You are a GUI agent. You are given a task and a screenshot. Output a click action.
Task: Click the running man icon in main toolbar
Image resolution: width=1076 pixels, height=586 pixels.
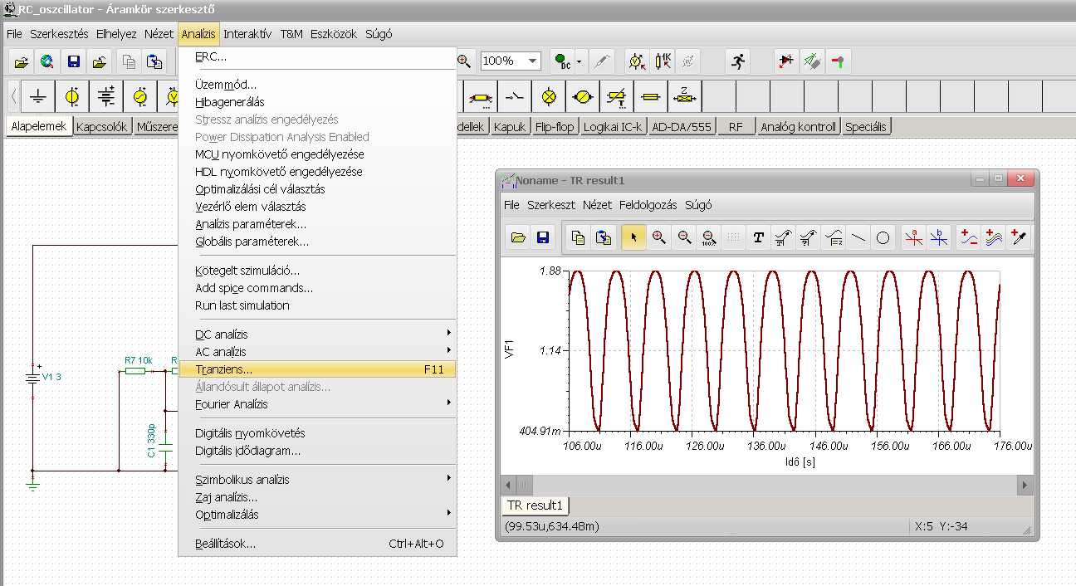pos(736,61)
